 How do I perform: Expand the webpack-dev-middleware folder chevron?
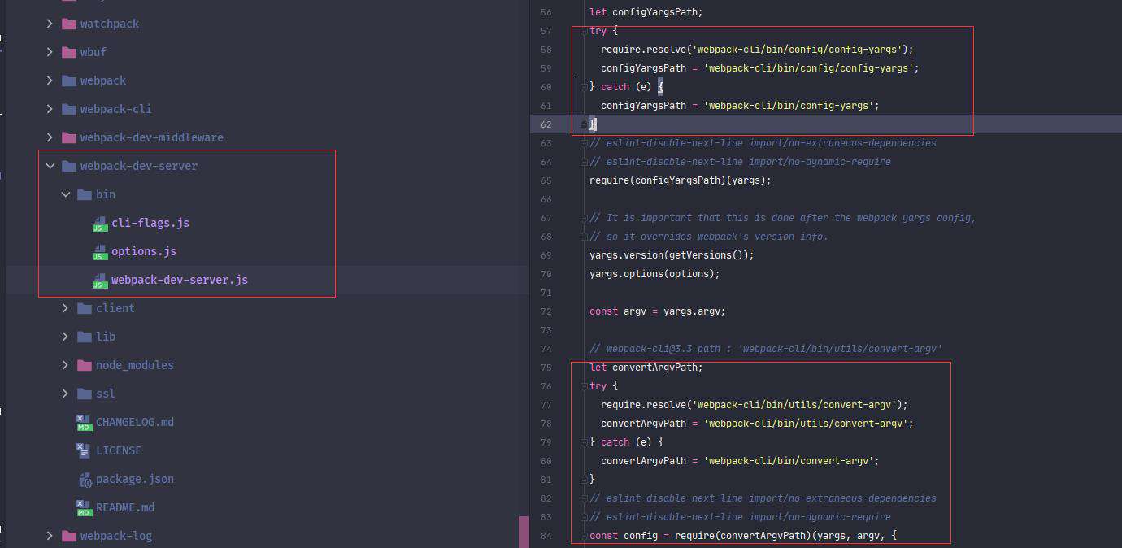pos(50,137)
